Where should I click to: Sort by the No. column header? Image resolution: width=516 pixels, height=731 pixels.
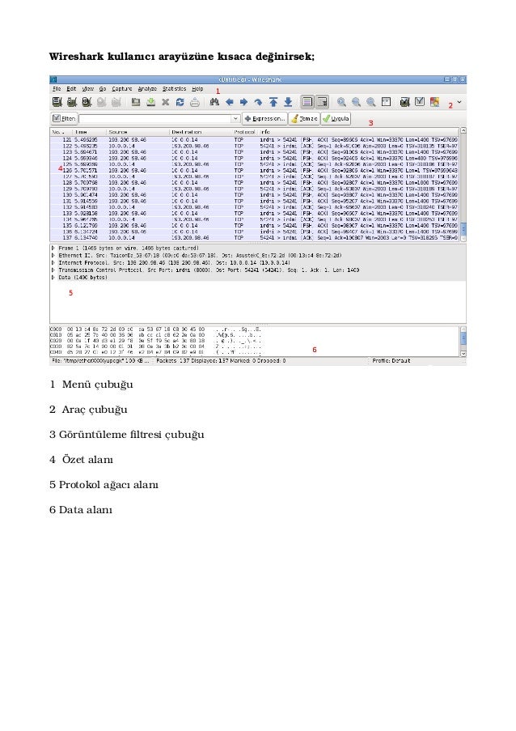click(61, 132)
